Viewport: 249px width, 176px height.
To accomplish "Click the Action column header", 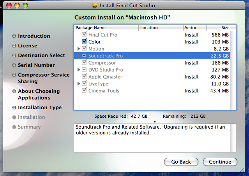I will [x=195, y=28].
